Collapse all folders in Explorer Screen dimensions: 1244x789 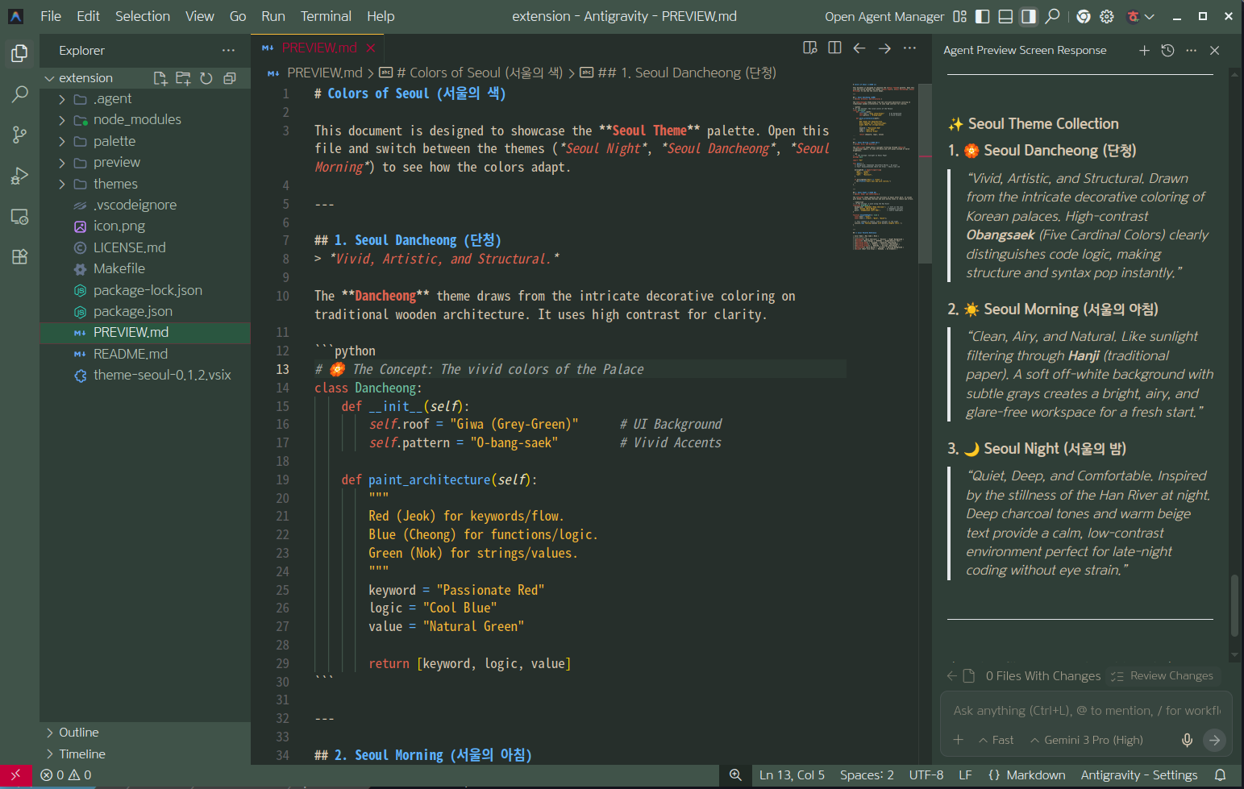tap(230, 78)
